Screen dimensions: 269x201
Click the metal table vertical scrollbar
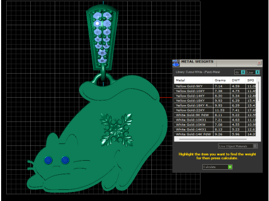point(258,91)
